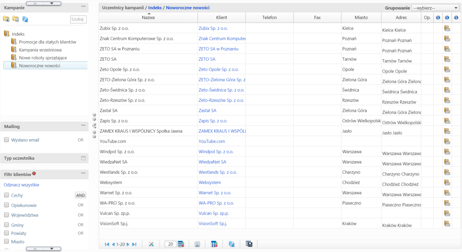Sort by Miasto column header

361,17
